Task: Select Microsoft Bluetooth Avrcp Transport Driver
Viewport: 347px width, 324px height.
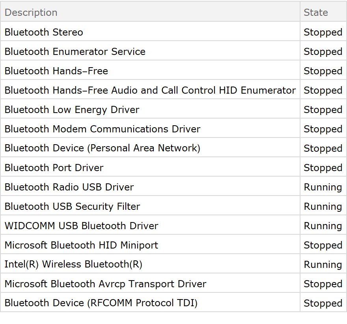Action: [105, 284]
